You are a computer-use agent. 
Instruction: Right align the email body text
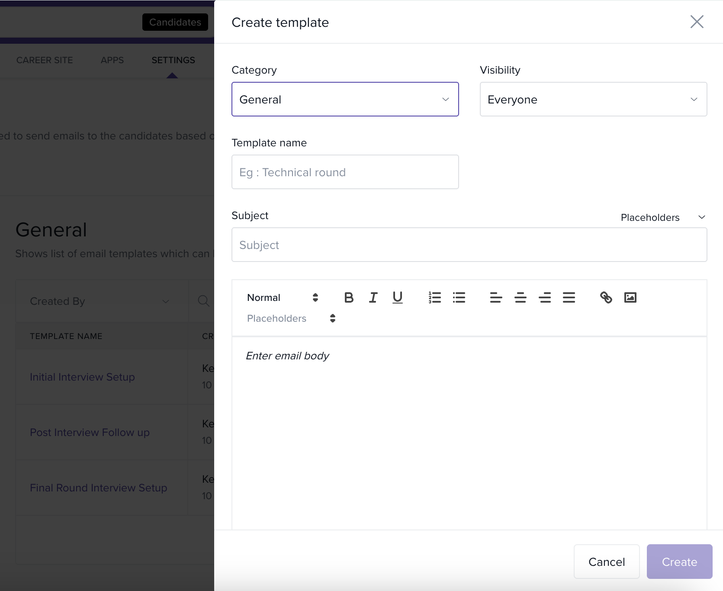(545, 297)
